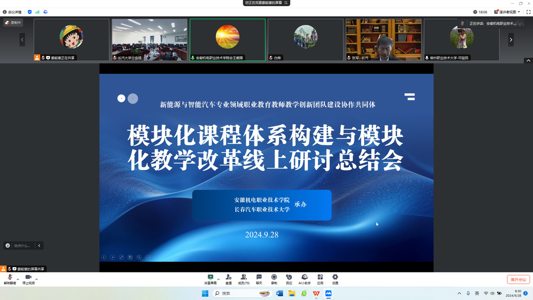Open the 设置 settings gear
Screen dimensions: 533x300
[335, 279]
